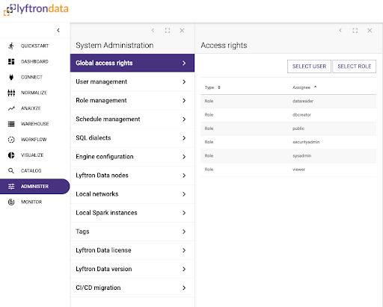Click the Catalog menu label

click(31, 171)
